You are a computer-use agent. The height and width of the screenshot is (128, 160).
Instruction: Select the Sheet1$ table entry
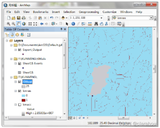28,73
